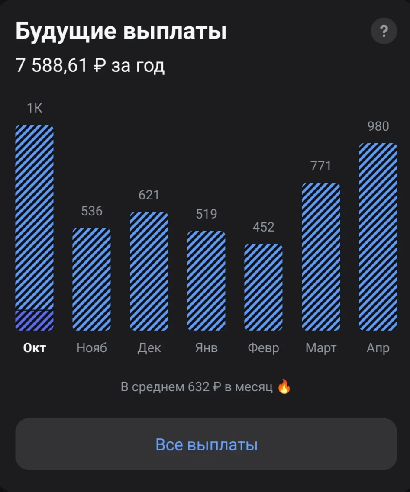The height and width of the screenshot is (492, 410).
Task: Select the Март bar showing 771
Action: pyautogui.click(x=321, y=257)
